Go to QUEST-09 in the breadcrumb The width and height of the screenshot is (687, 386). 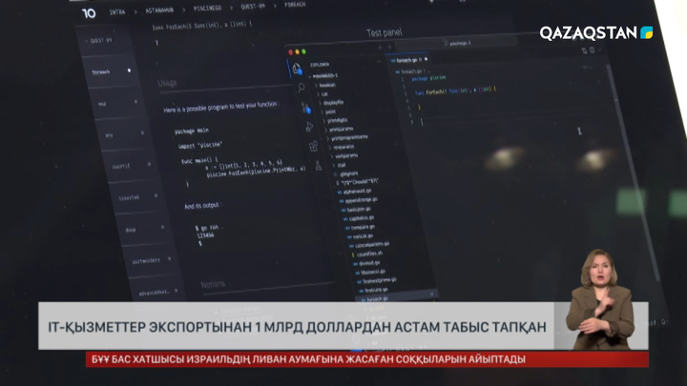click(253, 7)
